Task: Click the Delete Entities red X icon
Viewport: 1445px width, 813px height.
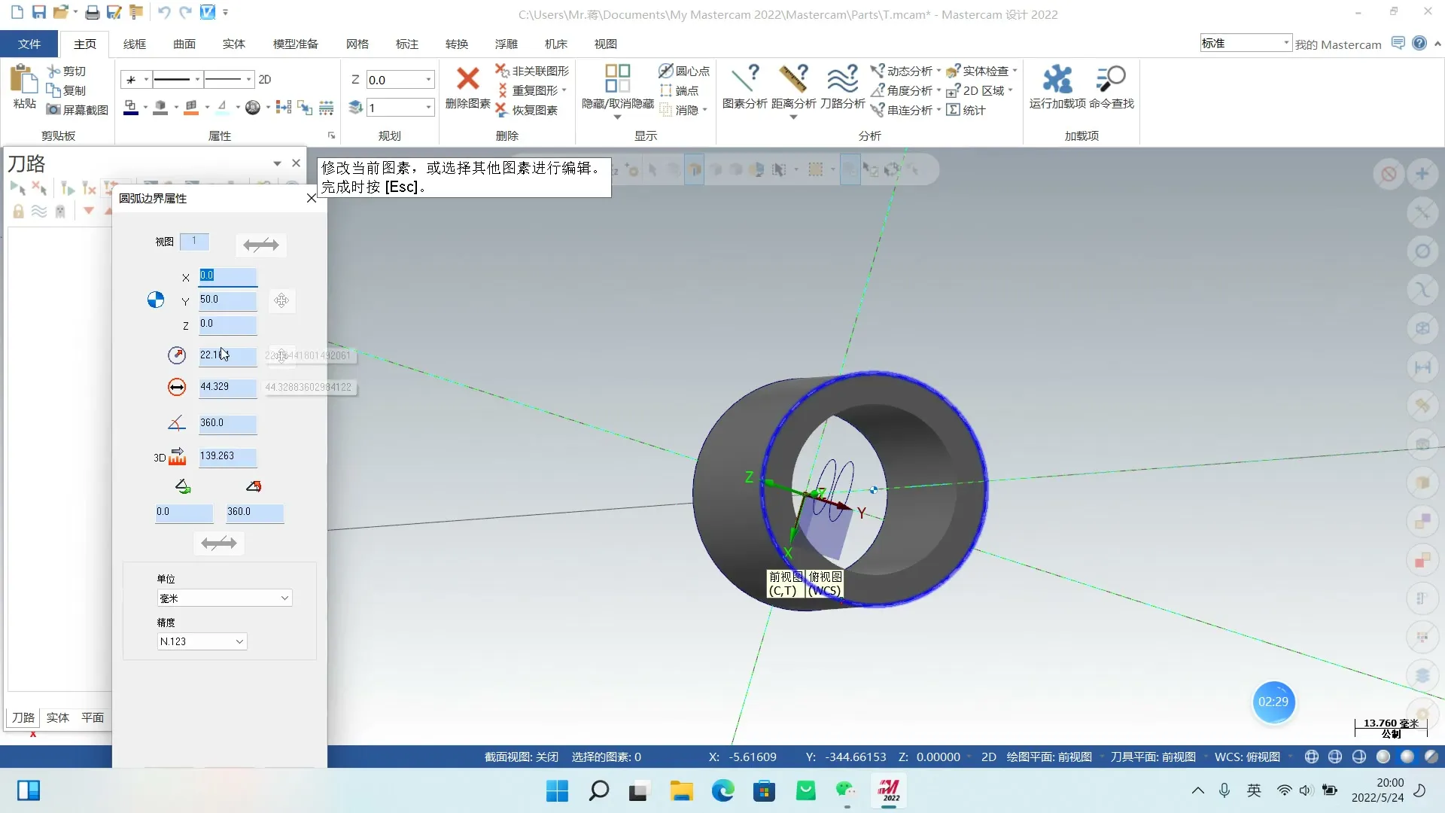Action: click(467, 79)
